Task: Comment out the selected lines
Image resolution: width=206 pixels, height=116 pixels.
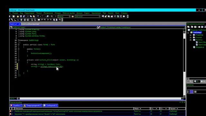Action: point(32,20)
